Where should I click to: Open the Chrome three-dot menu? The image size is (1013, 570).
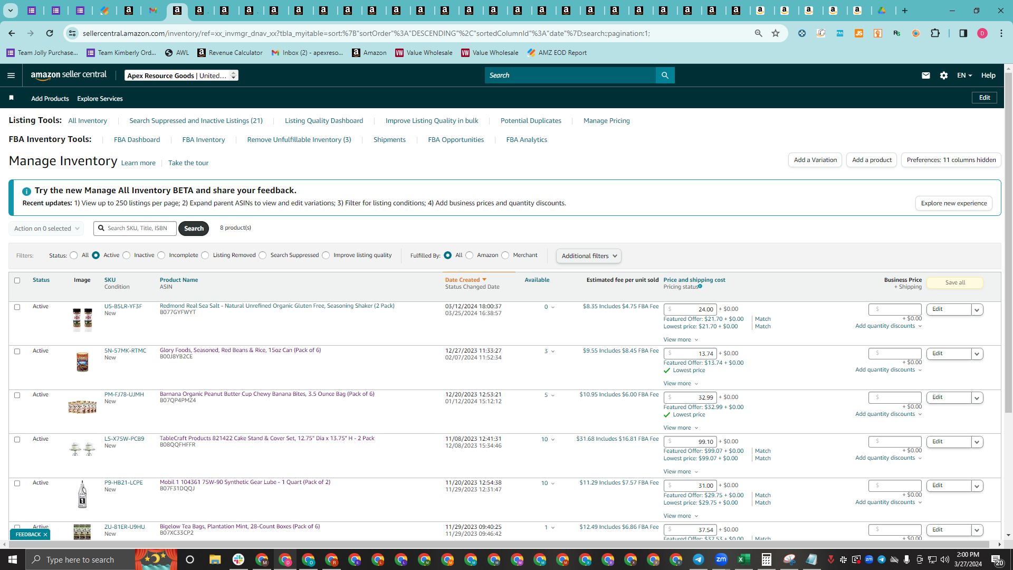[1001, 33]
